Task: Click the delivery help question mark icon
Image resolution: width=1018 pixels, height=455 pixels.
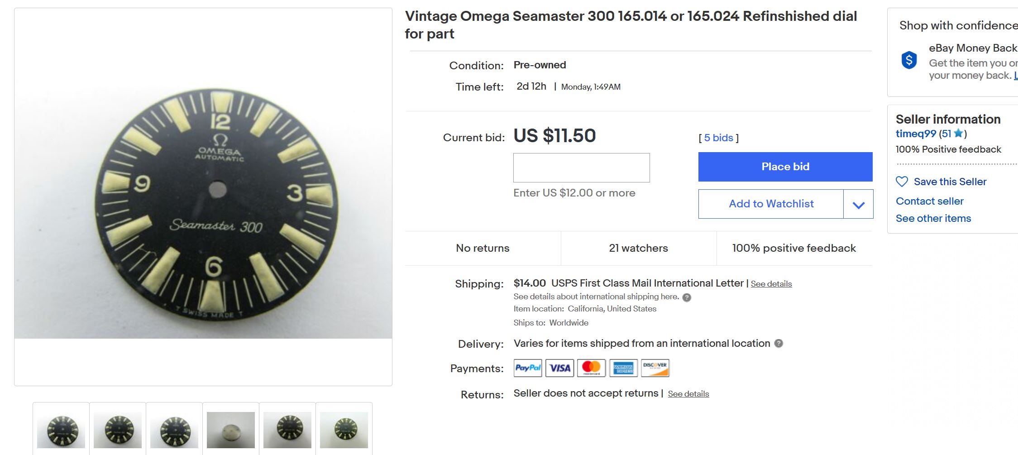Action: tap(779, 343)
